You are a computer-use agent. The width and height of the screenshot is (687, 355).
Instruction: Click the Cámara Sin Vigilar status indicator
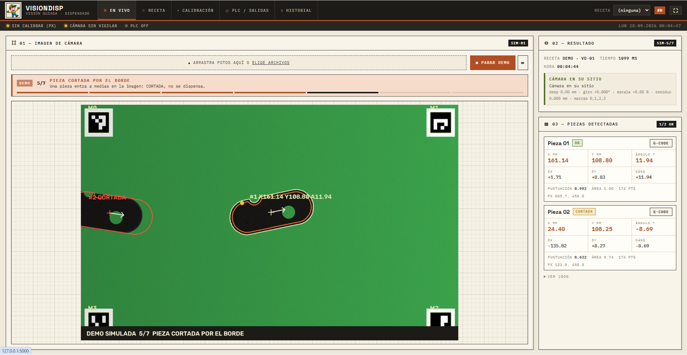click(x=91, y=26)
